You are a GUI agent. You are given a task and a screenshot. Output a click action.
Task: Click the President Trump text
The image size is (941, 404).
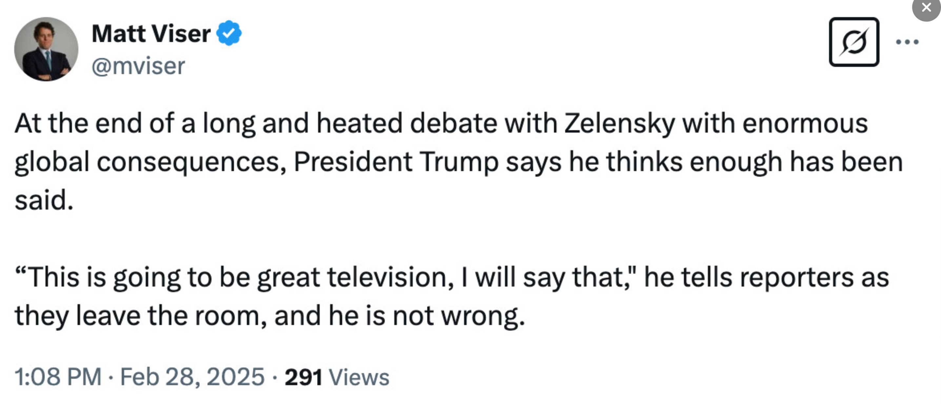tap(396, 162)
